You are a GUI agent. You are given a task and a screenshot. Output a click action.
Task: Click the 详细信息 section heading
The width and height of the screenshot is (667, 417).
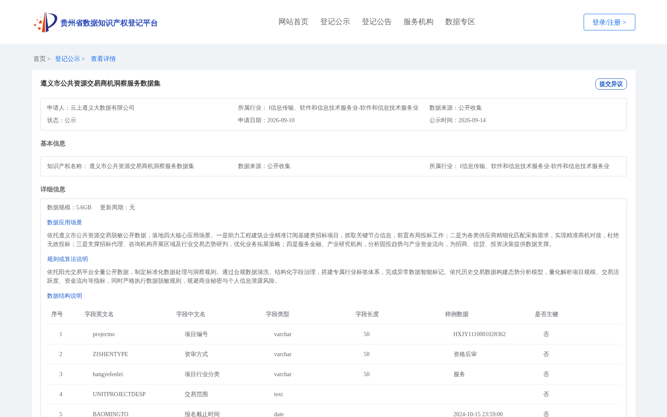click(x=53, y=189)
